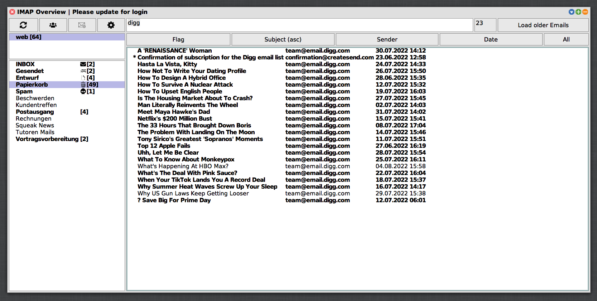
Task: Click the search field containing digg
Action: (300, 25)
